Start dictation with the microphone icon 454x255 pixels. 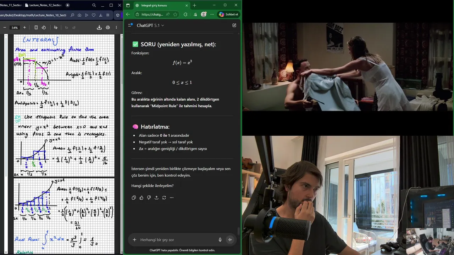tap(220, 240)
